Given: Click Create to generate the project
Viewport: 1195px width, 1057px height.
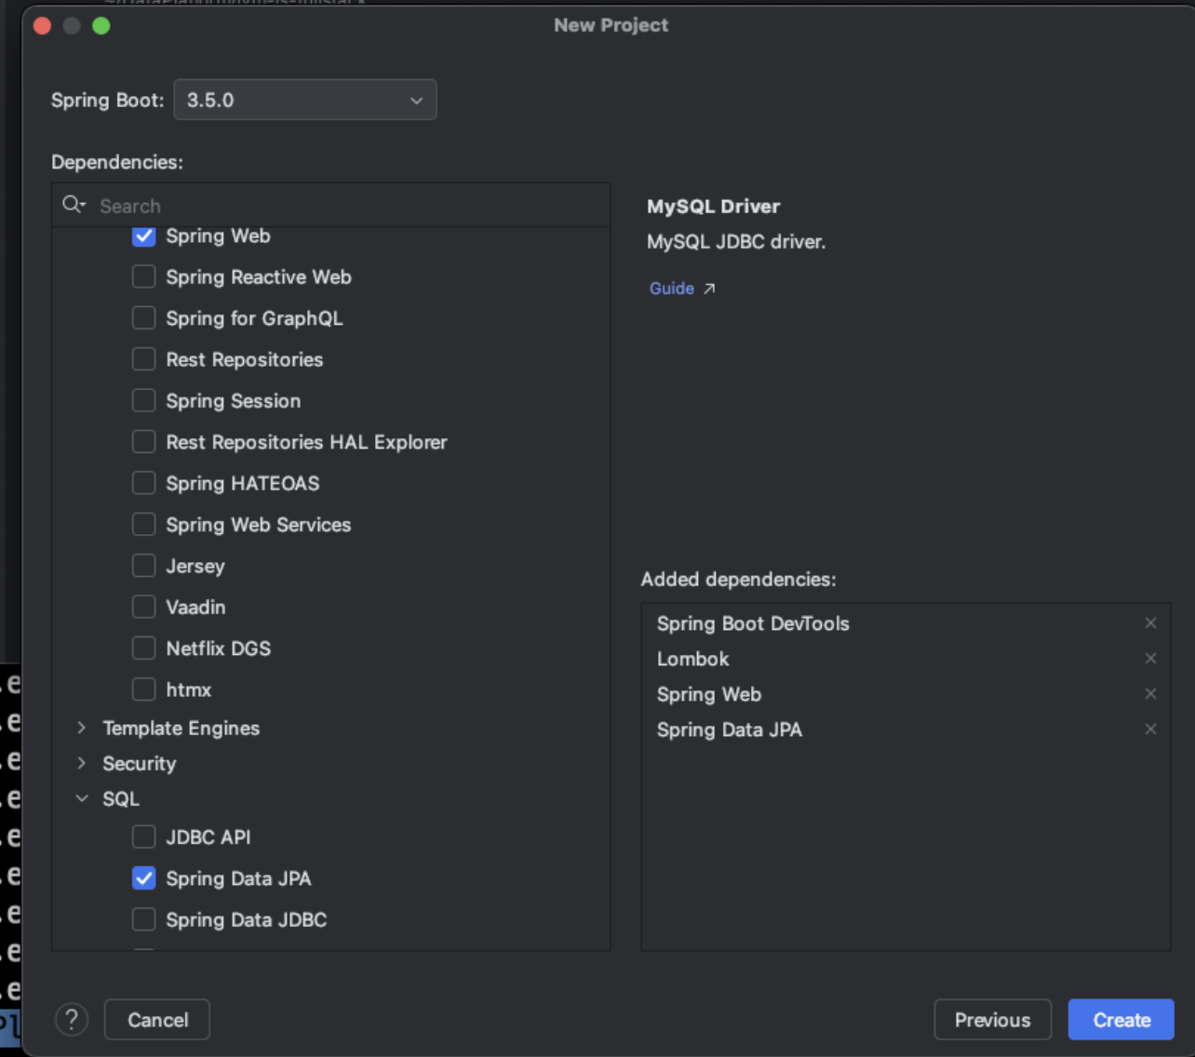Looking at the screenshot, I should 1121,1020.
